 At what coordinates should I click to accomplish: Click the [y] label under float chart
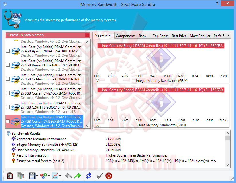click(97, 125)
